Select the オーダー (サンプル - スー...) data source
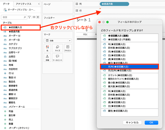The image size is (165, 130). tap(21, 10)
